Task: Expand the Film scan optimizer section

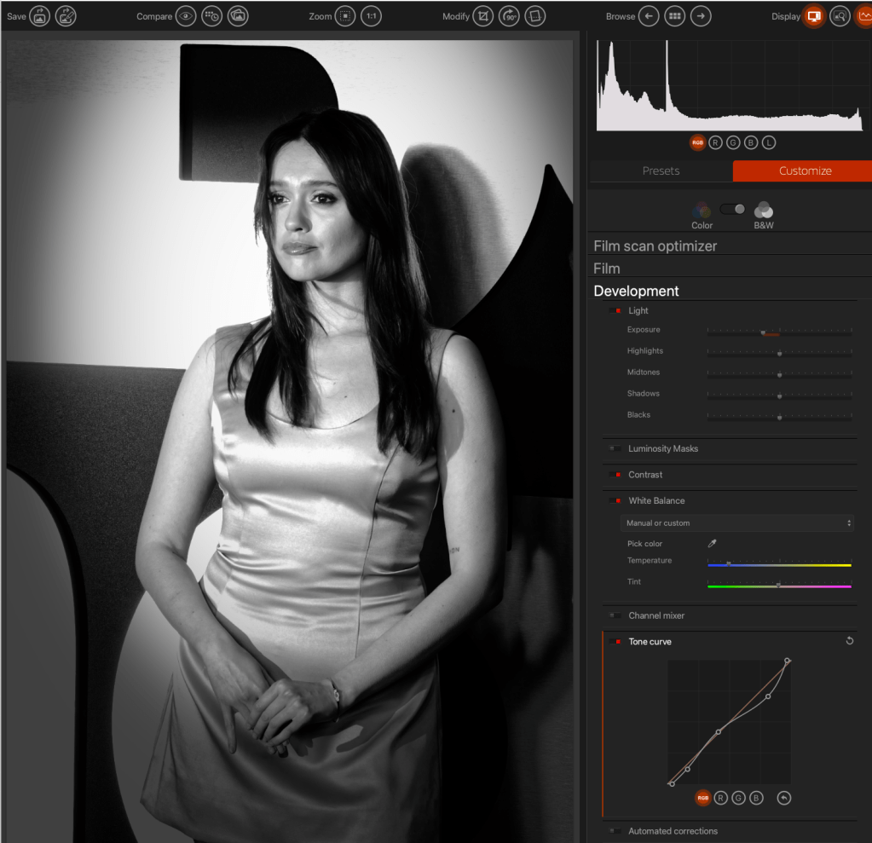Action: (x=655, y=246)
